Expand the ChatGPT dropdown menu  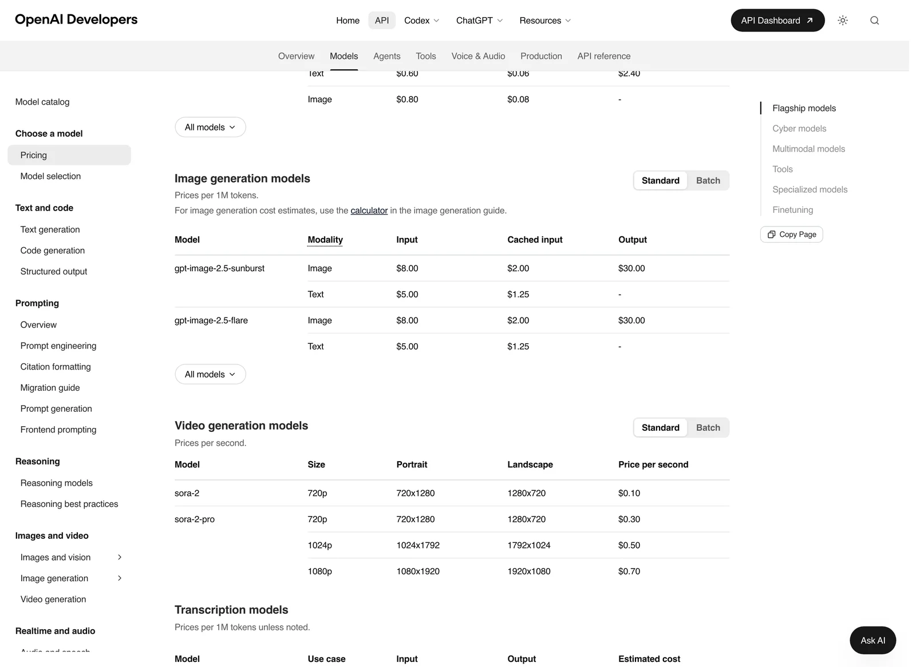[480, 21]
